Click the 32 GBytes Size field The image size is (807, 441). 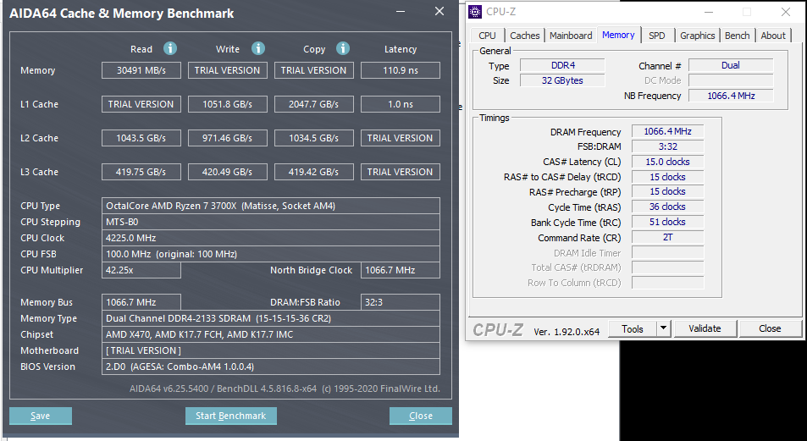(x=562, y=80)
